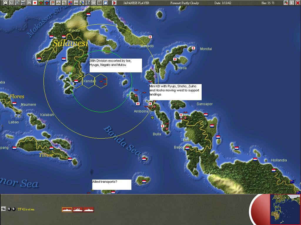Click the green and red flag icon top right

point(286,3)
